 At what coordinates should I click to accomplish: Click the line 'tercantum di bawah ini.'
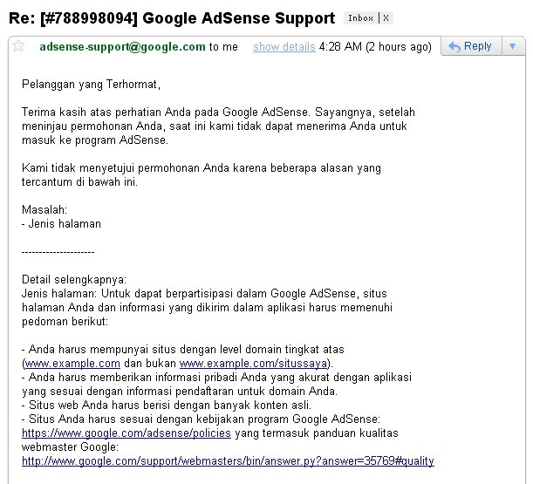pos(80,182)
